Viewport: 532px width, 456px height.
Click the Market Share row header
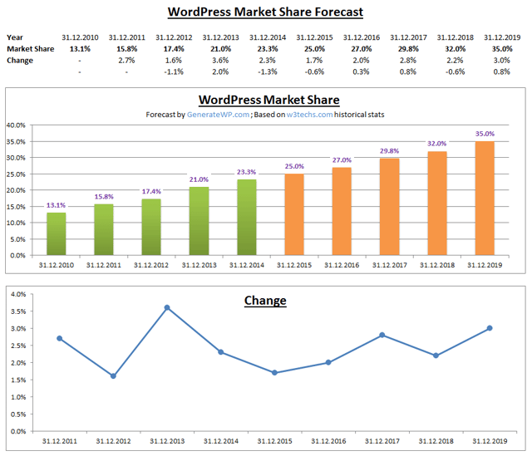pyautogui.click(x=31, y=49)
